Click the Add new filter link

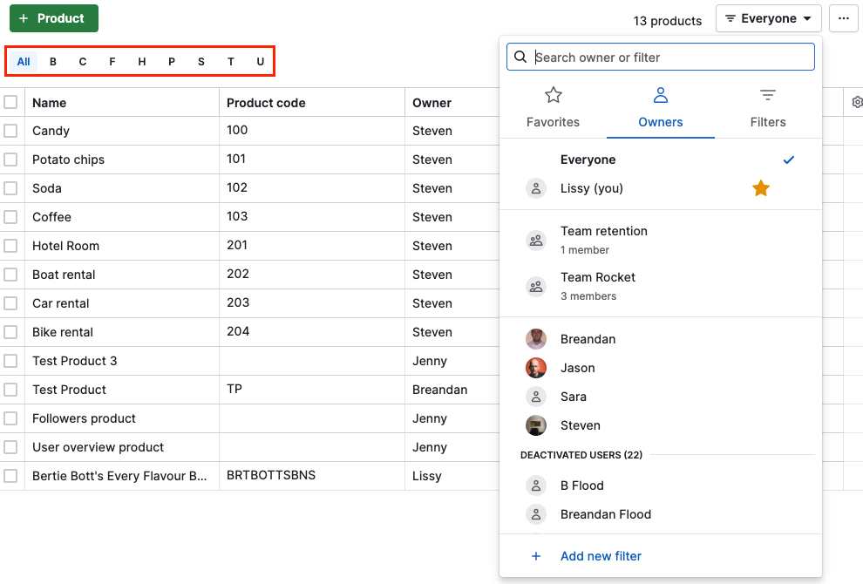point(601,555)
